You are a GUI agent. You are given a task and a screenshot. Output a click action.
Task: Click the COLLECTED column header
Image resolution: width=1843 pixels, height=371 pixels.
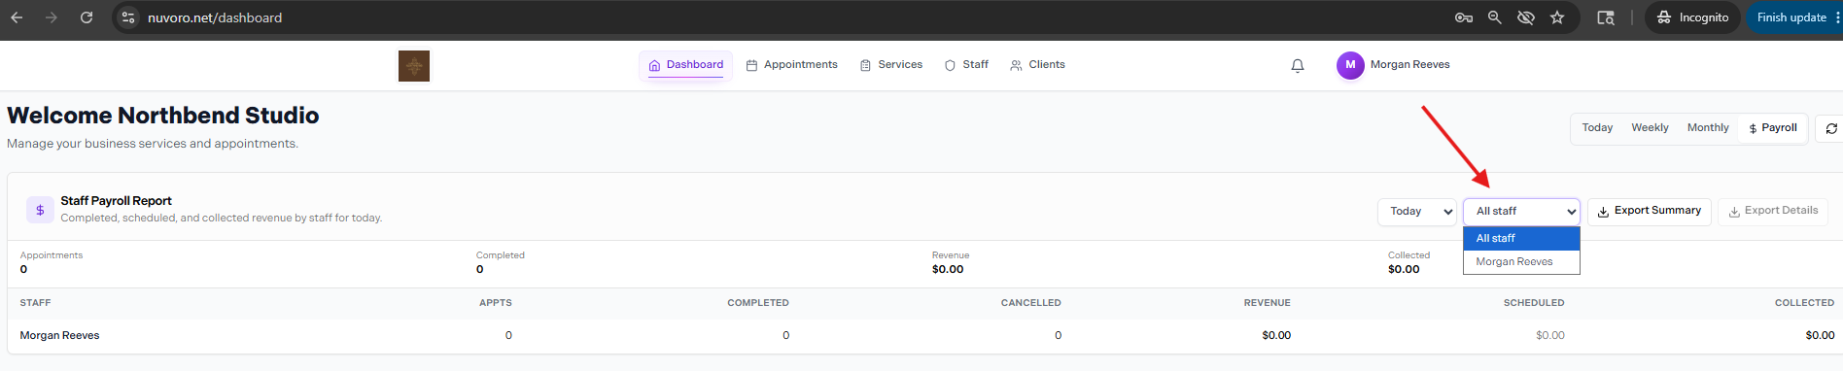pyautogui.click(x=1804, y=303)
